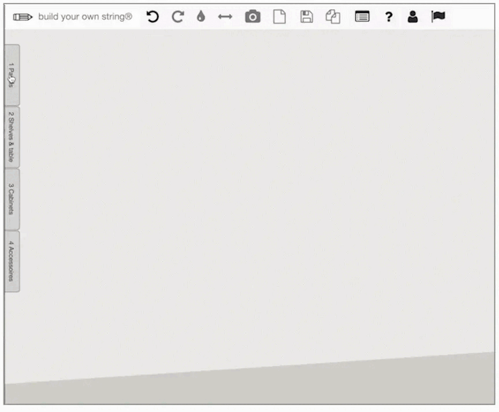Viewport: 499px width, 412px height.
Task: Open the '1 Panels' side tab
Action: [12, 75]
